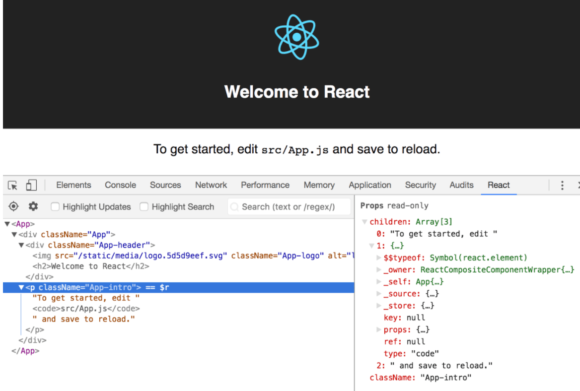
Task: Click the key: null entry
Action: pos(404,318)
